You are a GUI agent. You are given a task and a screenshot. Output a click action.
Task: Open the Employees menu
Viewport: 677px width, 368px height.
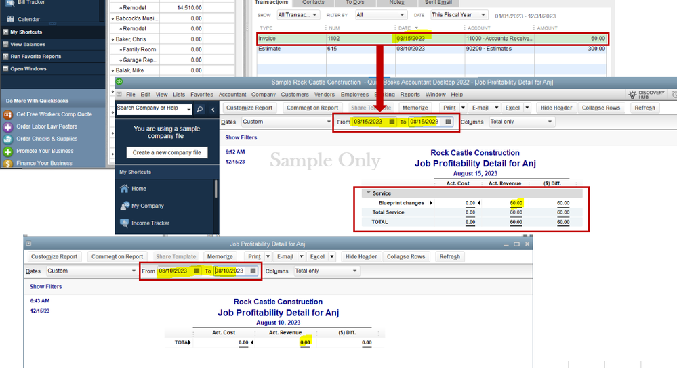354,95
